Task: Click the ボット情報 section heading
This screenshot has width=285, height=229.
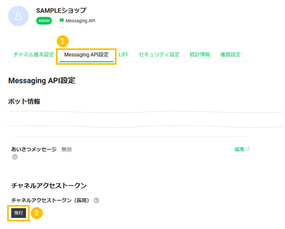Action: point(24,101)
